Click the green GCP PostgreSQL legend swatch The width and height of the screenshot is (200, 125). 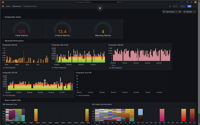coord(4,95)
